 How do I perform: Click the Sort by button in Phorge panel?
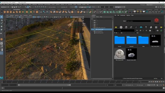(x=156, y=79)
